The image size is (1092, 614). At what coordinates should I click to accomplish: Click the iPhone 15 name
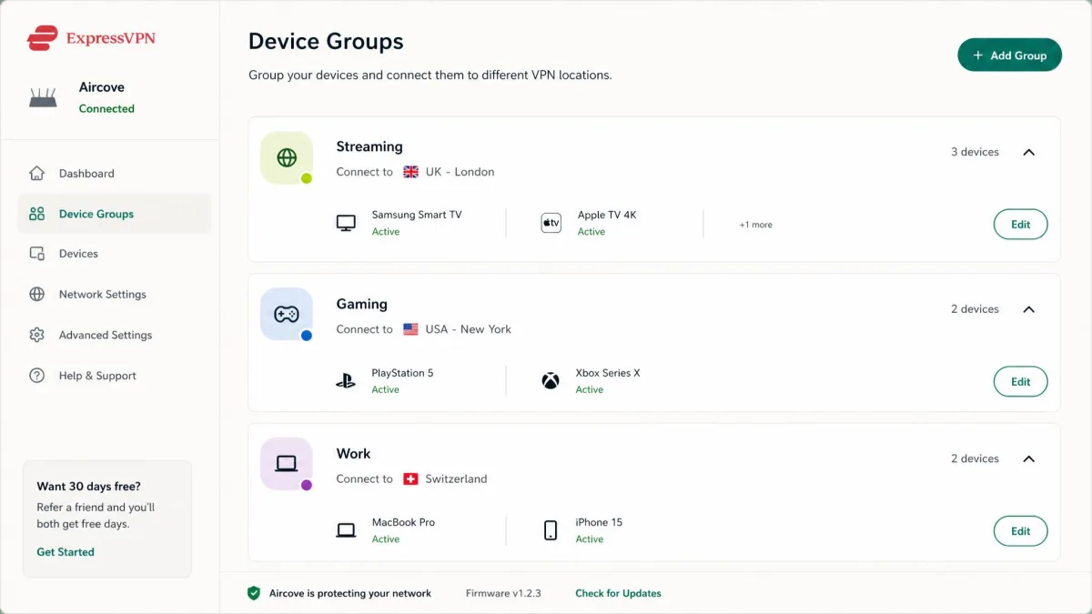point(599,522)
